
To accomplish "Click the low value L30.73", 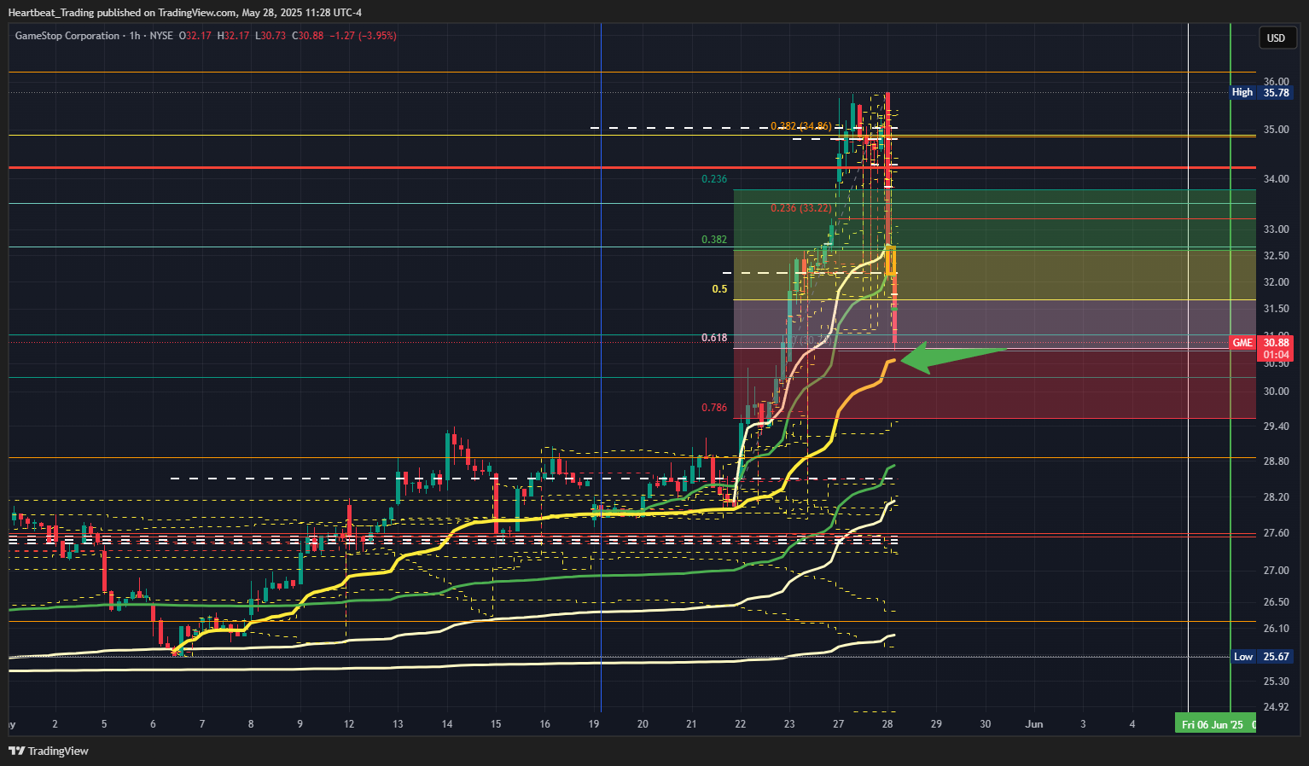I will 271,36.
